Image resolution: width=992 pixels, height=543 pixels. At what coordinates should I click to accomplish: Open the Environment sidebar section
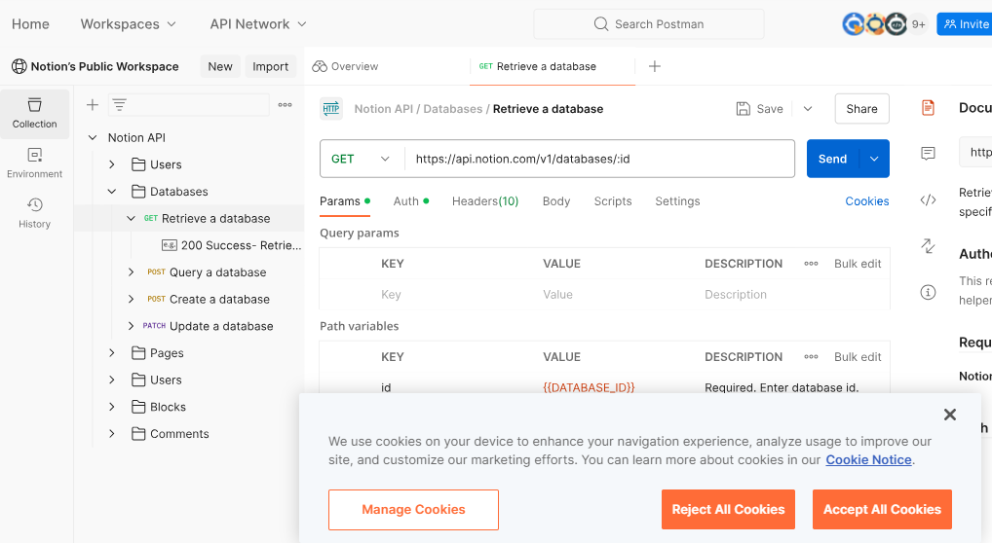coord(35,163)
